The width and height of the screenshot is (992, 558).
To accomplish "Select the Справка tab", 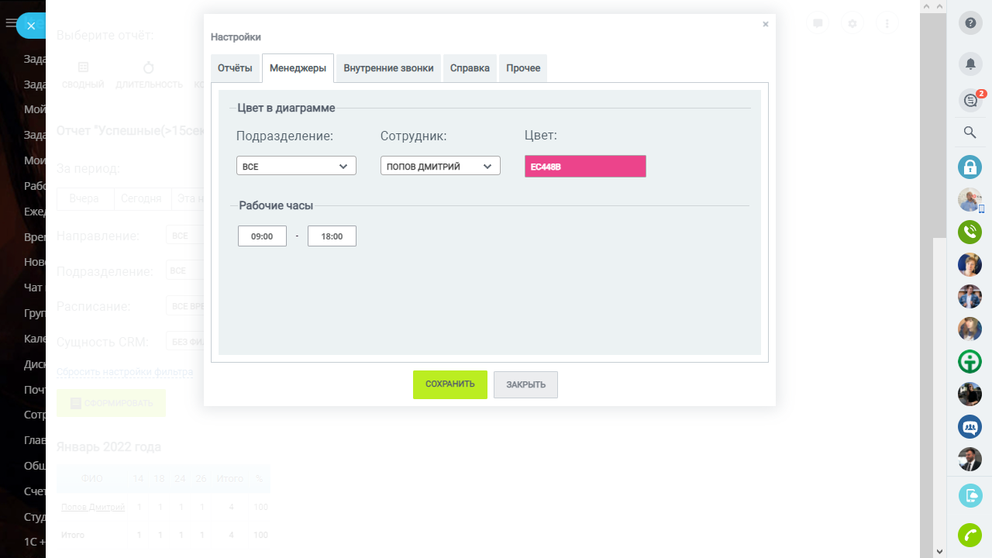I will 470,68.
